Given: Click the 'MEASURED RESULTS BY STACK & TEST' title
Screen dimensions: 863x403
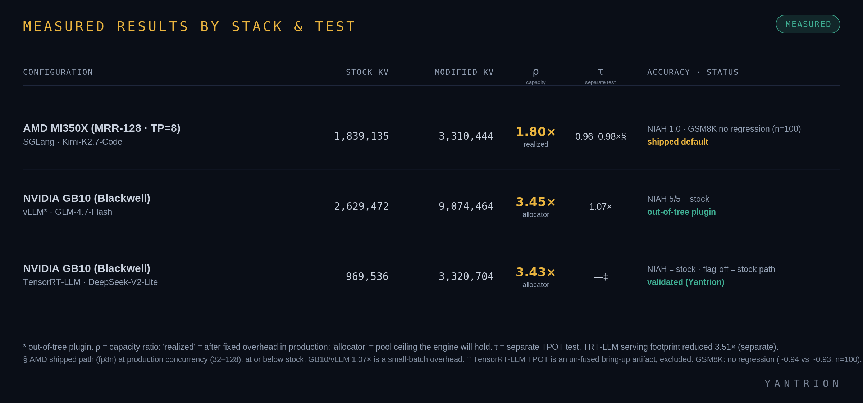Looking at the screenshot, I should (x=190, y=26).
